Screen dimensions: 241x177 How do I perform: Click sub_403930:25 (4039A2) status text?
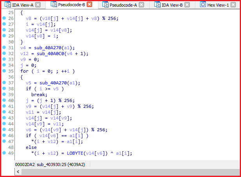(61, 164)
